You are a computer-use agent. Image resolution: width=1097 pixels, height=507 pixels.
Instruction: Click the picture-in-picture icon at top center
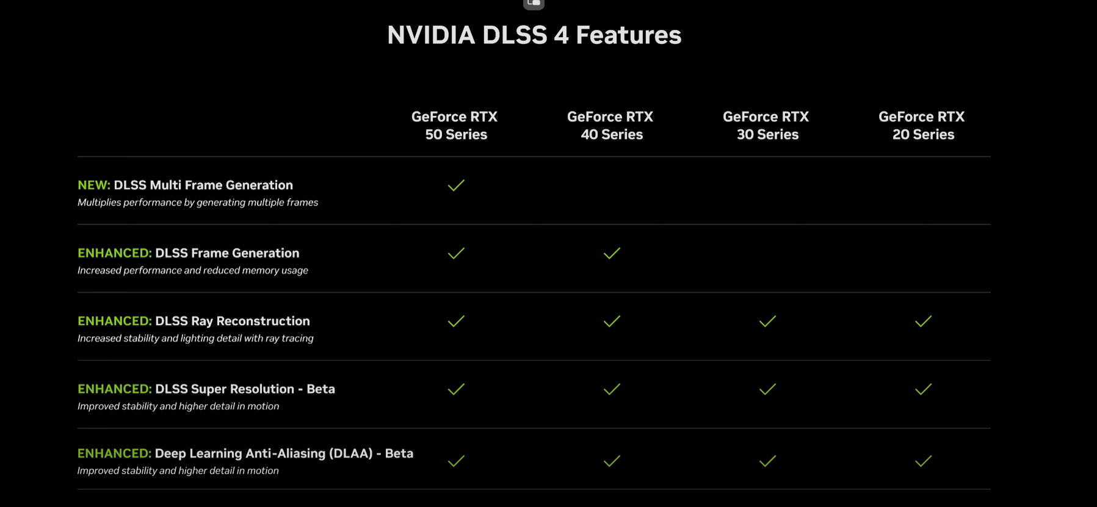[534, 3]
